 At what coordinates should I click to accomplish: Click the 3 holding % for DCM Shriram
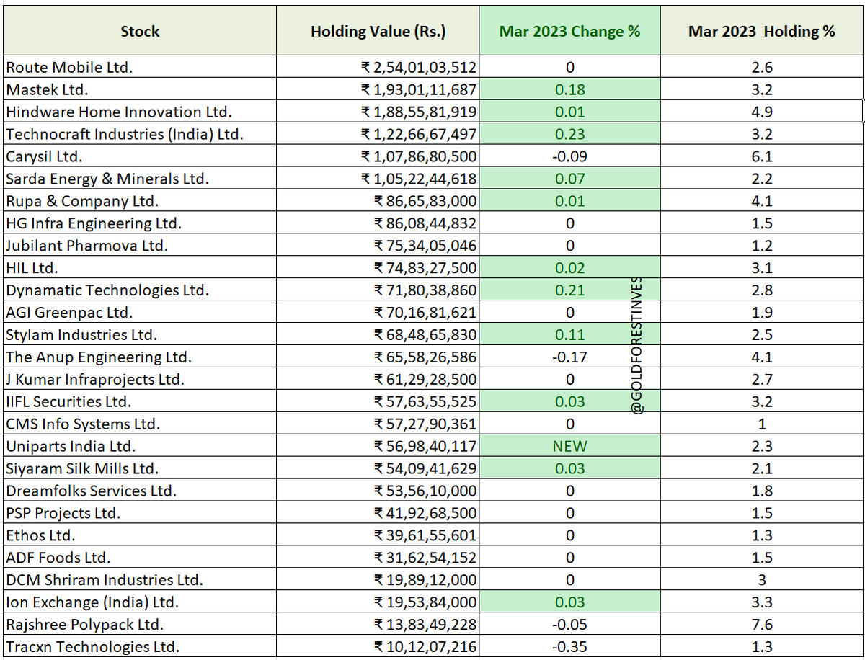tap(762, 581)
